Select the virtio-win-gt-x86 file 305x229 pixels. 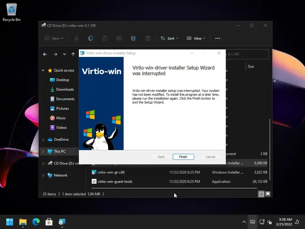point(111,172)
